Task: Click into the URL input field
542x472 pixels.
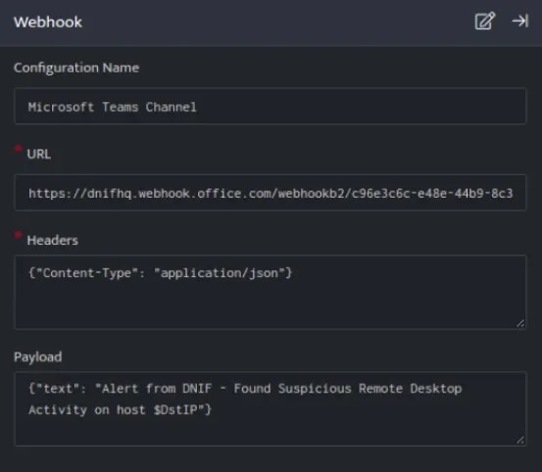Action: [x=271, y=193]
